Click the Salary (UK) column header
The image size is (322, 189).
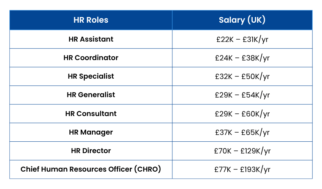coord(242,20)
